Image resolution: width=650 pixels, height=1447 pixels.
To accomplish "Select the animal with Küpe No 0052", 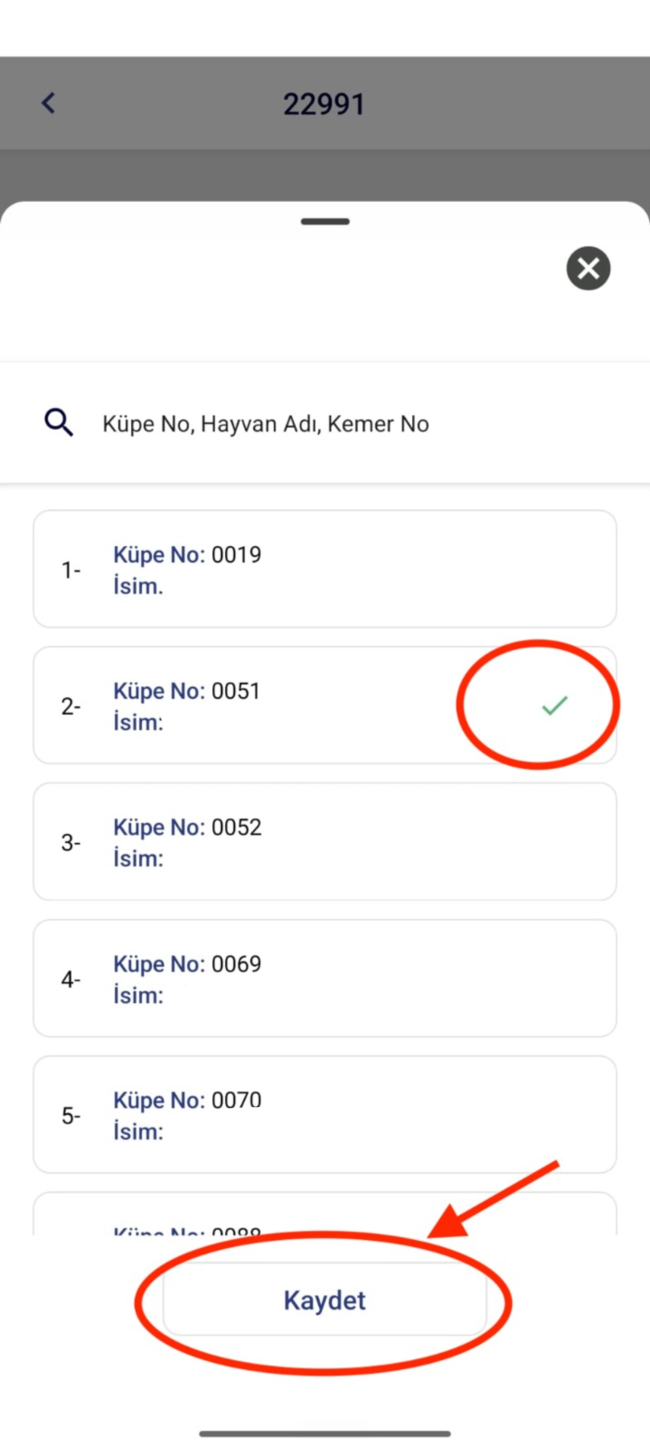I will coord(325,841).
